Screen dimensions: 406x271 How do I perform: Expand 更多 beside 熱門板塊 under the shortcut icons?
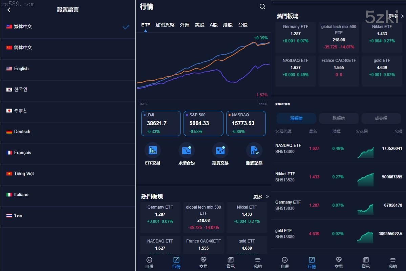(x=260, y=197)
